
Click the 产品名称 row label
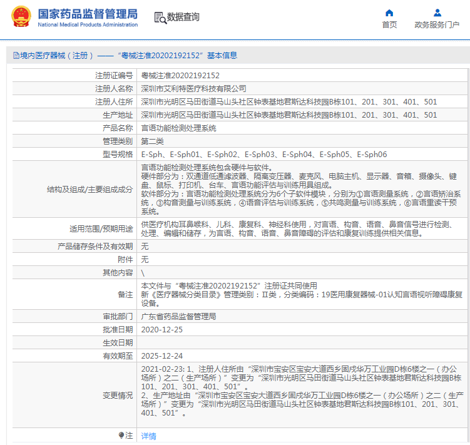[118, 128]
